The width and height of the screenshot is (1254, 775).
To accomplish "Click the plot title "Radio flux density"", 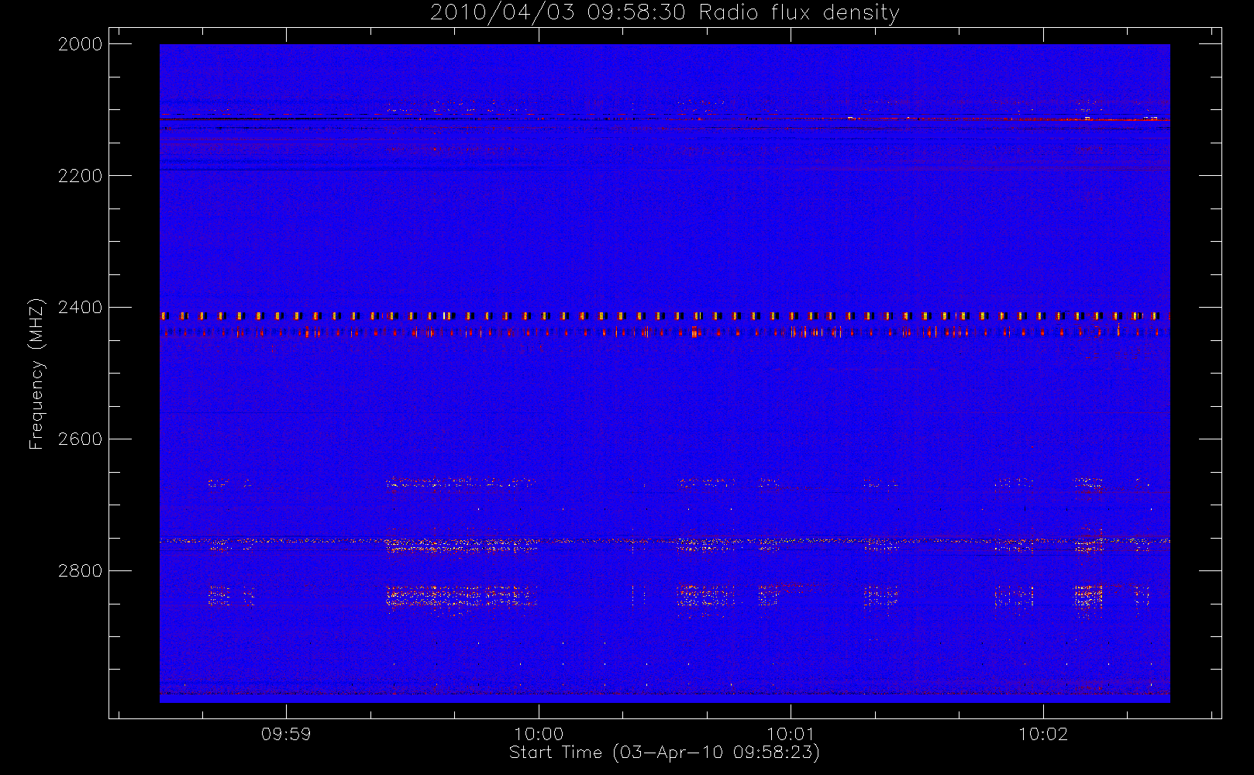I will click(799, 13).
